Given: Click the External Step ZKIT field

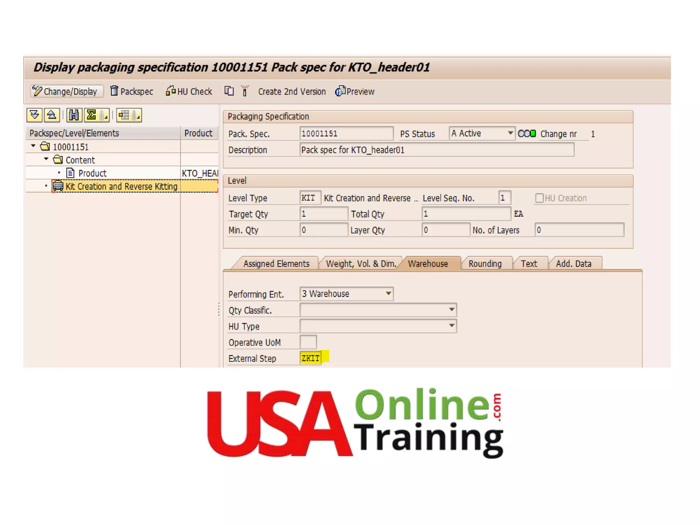Looking at the screenshot, I should [x=310, y=358].
